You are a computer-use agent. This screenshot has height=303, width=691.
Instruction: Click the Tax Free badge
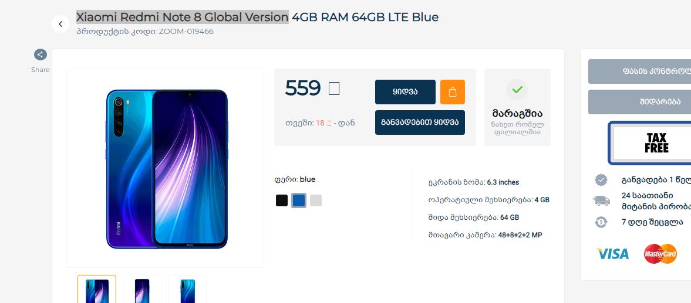pyautogui.click(x=650, y=143)
